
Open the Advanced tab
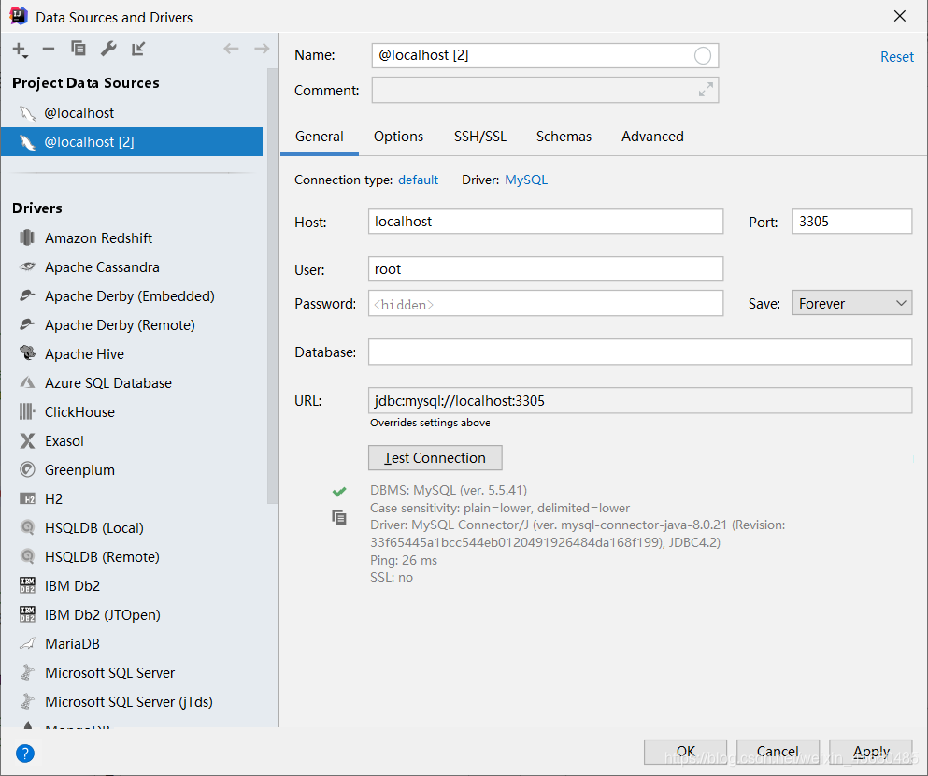point(652,137)
